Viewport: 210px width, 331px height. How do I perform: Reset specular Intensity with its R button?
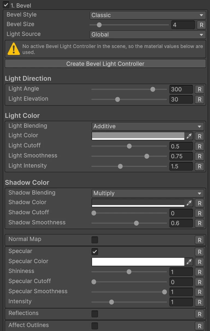point(200,302)
